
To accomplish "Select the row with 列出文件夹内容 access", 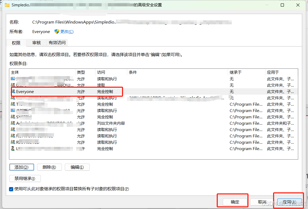I will (x=153, y=123).
